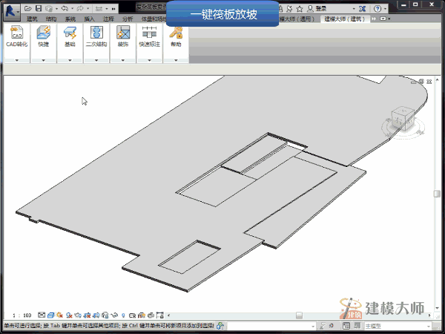The height and width of the screenshot is (334, 445).
Task: Open the 快捷 tool group
Action: click(44, 36)
